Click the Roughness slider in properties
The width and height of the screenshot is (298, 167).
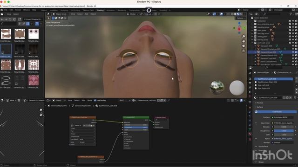pos(284,131)
